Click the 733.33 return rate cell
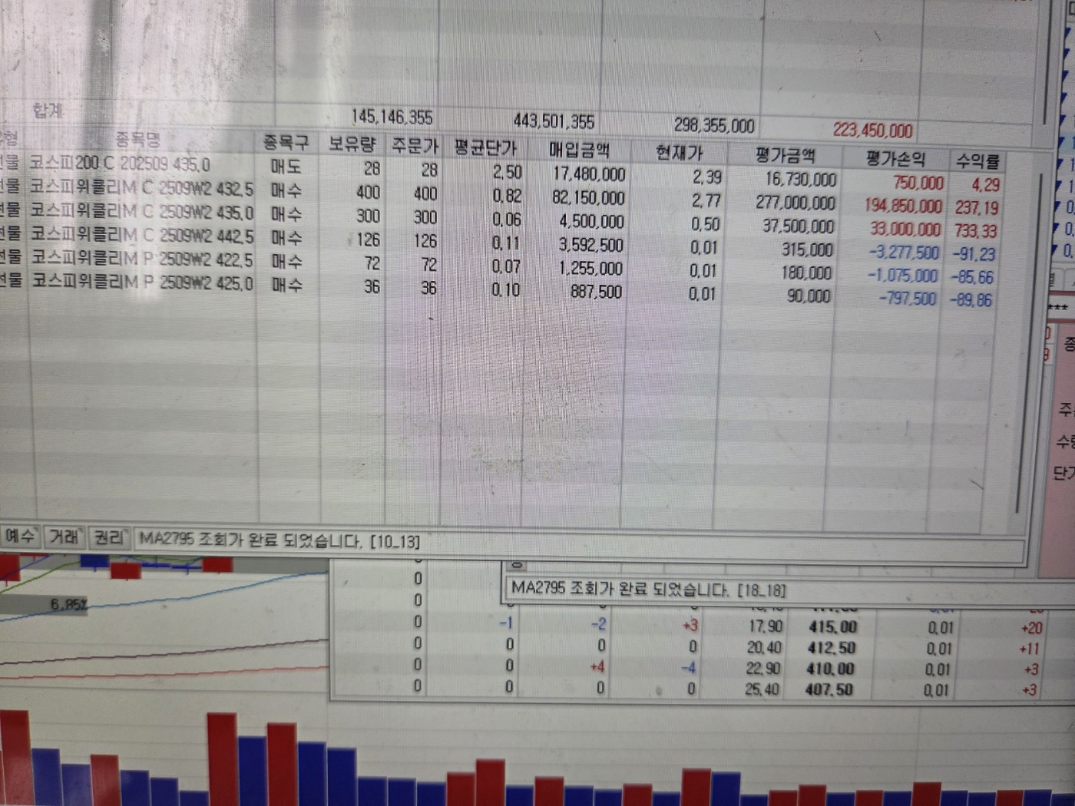Screen dimensions: 1075x806 pos(977,231)
